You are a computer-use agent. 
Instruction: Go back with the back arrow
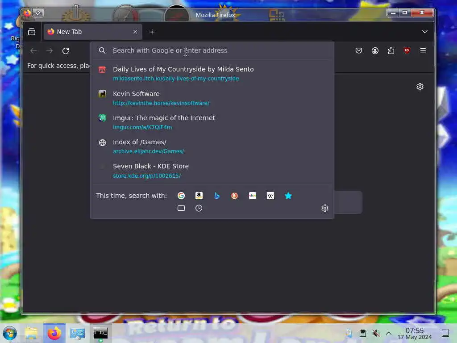(x=33, y=51)
